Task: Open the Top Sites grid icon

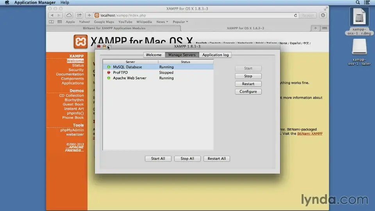Action: (x=59, y=22)
